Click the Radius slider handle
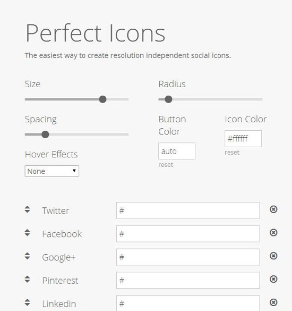The width and height of the screenshot is (292, 311). tap(168, 99)
